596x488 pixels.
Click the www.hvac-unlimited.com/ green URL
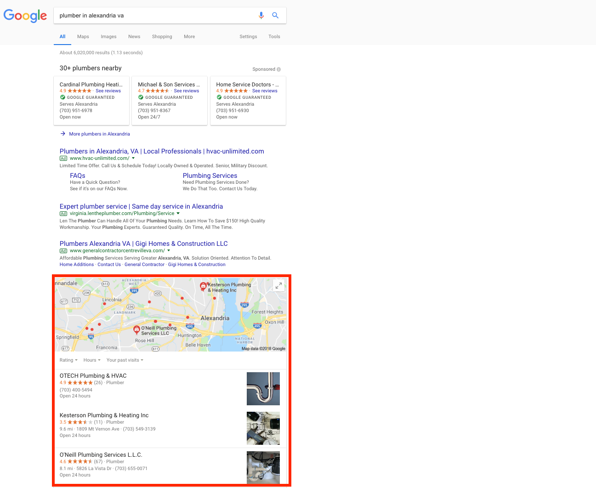coord(99,158)
